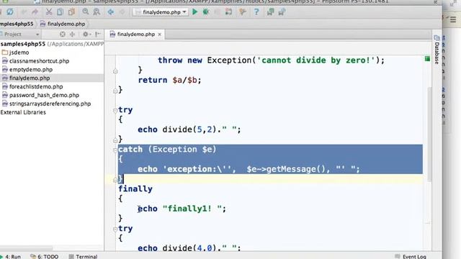
Task: Click fold marker at catch closing brace
Action: (115, 180)
